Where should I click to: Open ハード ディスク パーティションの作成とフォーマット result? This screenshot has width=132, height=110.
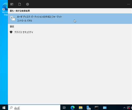tap(70, 19)
